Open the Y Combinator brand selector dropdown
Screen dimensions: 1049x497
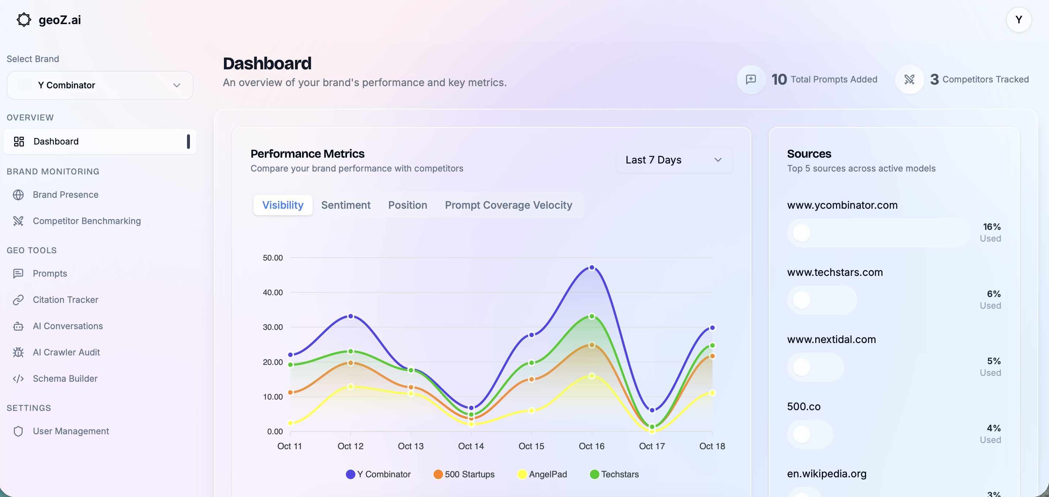click(100, 85)
